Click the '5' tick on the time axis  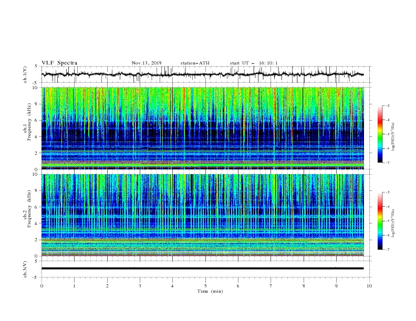point(205,286)
